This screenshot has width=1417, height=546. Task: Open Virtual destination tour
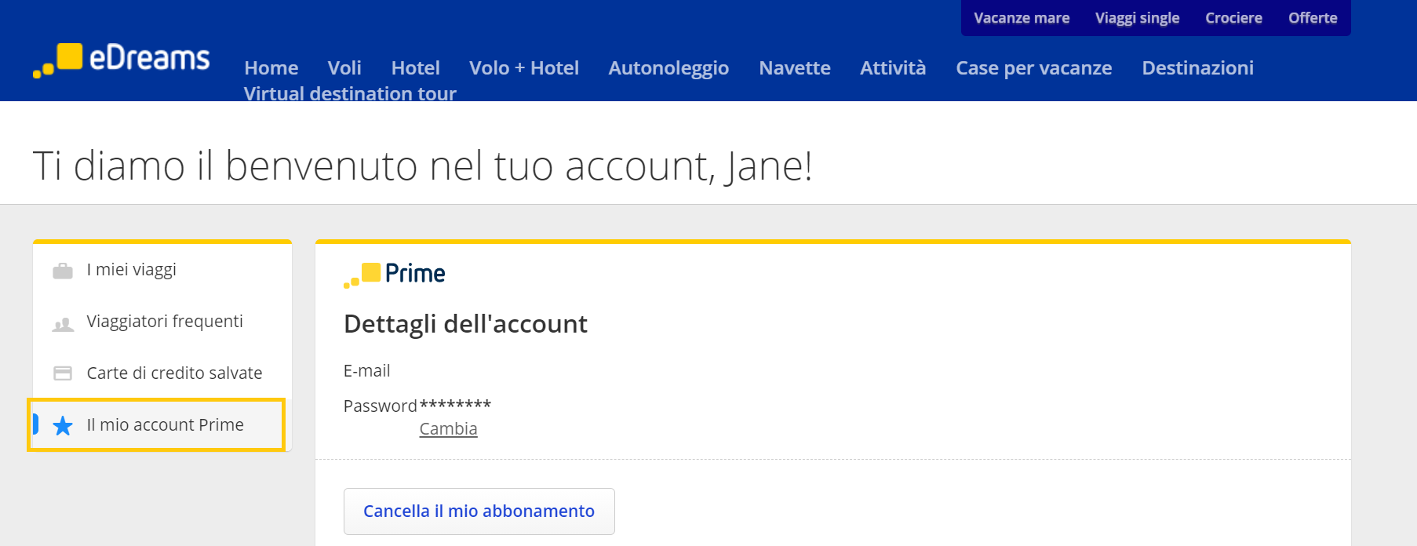point(350,93)
